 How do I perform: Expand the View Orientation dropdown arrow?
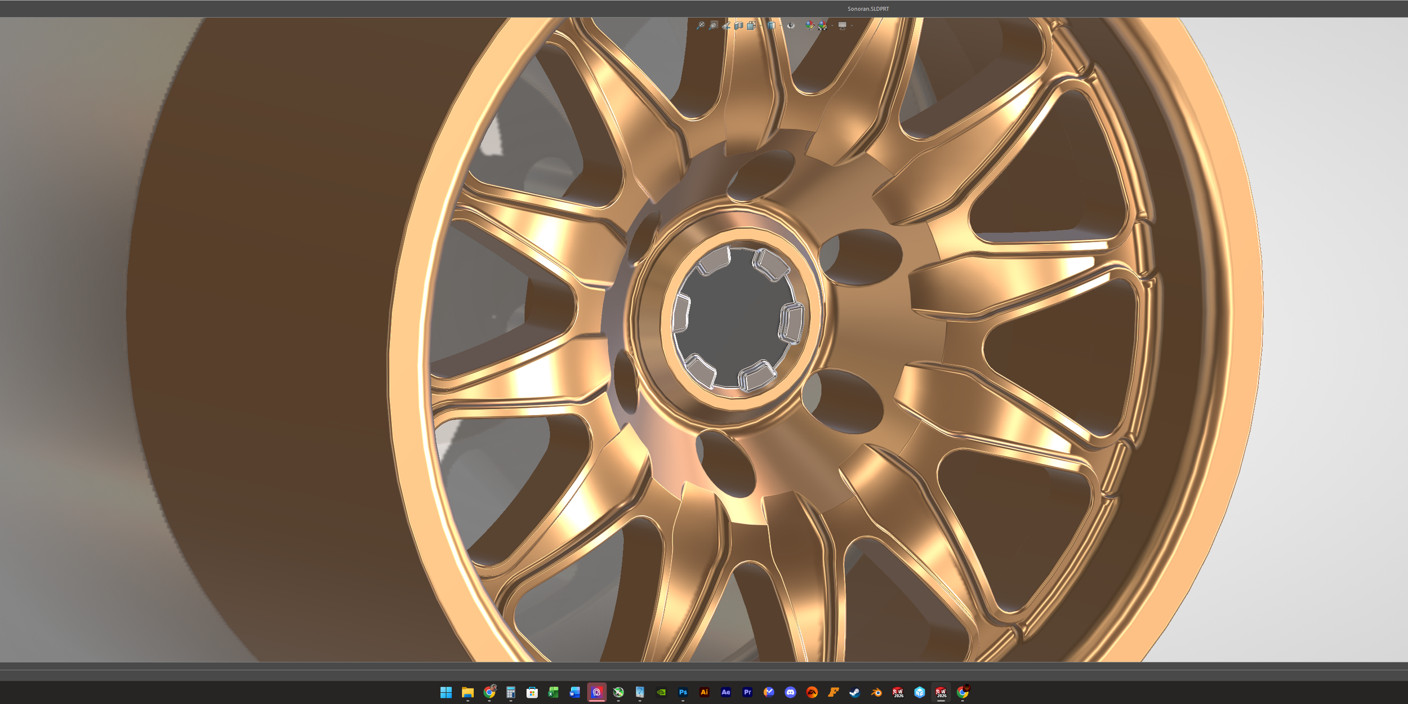point(761,25)
